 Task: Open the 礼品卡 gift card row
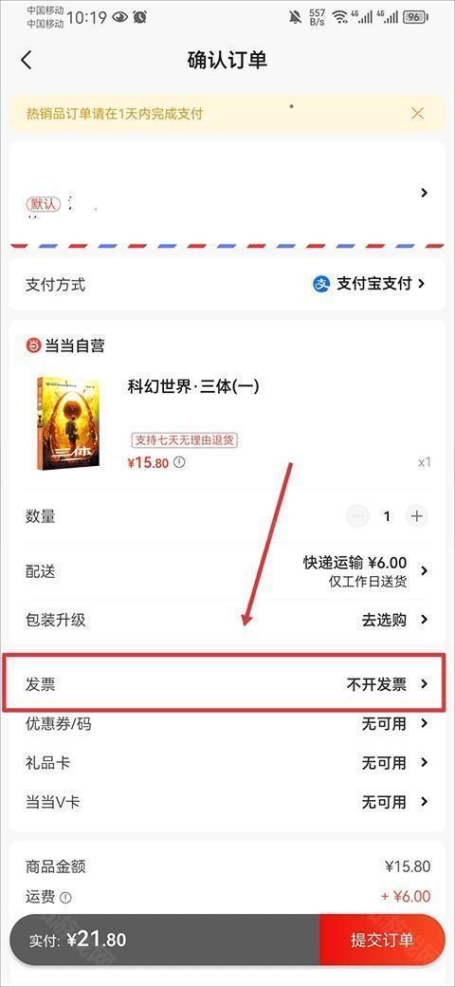[x=227, y=763]
